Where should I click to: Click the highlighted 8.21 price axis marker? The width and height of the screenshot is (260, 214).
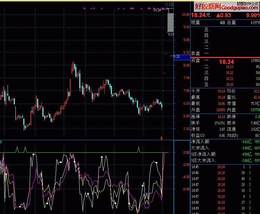(x=182, y=57)
